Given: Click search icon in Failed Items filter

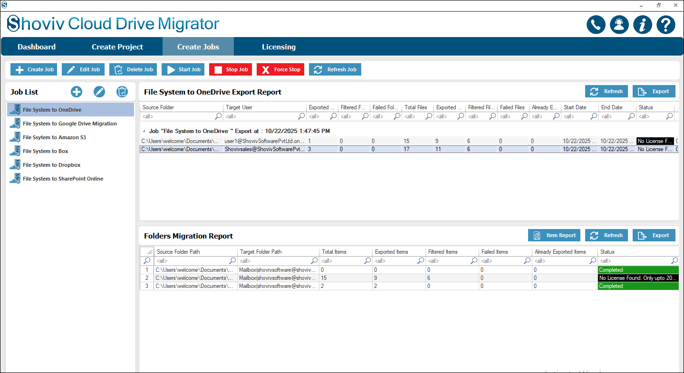Looking at the screenshot, I should [527, 261].
